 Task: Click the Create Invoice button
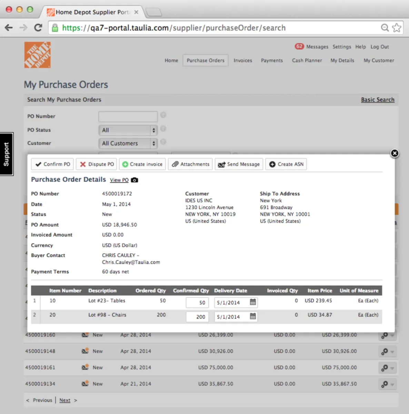click(142, 164)
